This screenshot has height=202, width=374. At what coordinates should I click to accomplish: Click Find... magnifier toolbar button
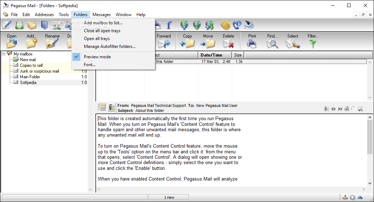pyautogui.click(x=272, y=41)
